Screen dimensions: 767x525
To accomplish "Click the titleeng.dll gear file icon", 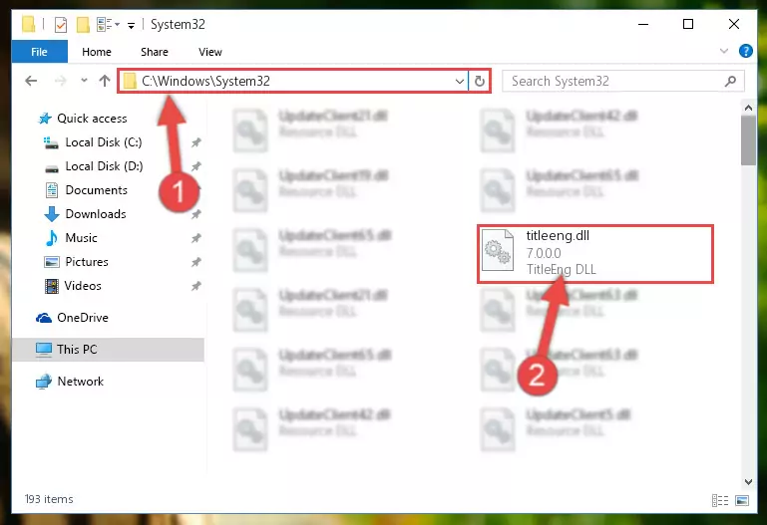I will click(498, 250).
